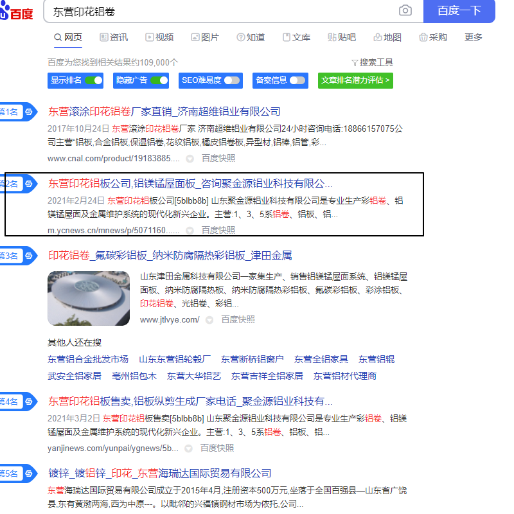Expand dropdown arrow next to www.cnal.com URL
514x514 pixels.
click(x=190, y=159)
